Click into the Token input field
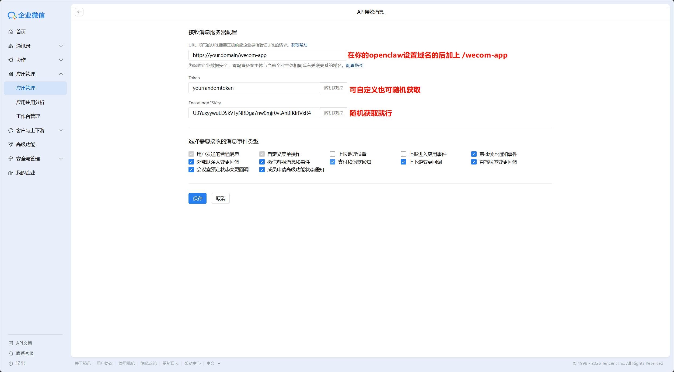674x372 pixels. coord(254,88)
